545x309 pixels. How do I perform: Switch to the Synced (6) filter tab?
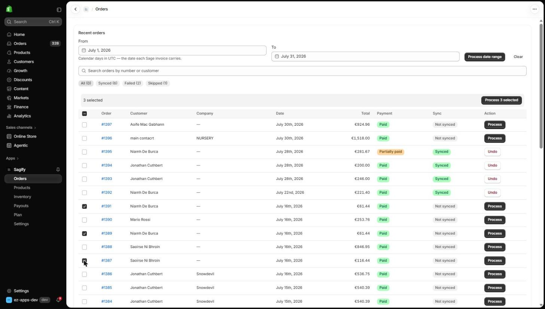pyautogui.click(x=108, y=83)
